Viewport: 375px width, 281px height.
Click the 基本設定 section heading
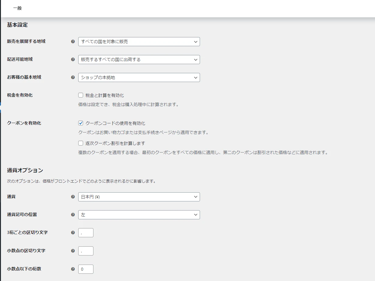[17, 25]
